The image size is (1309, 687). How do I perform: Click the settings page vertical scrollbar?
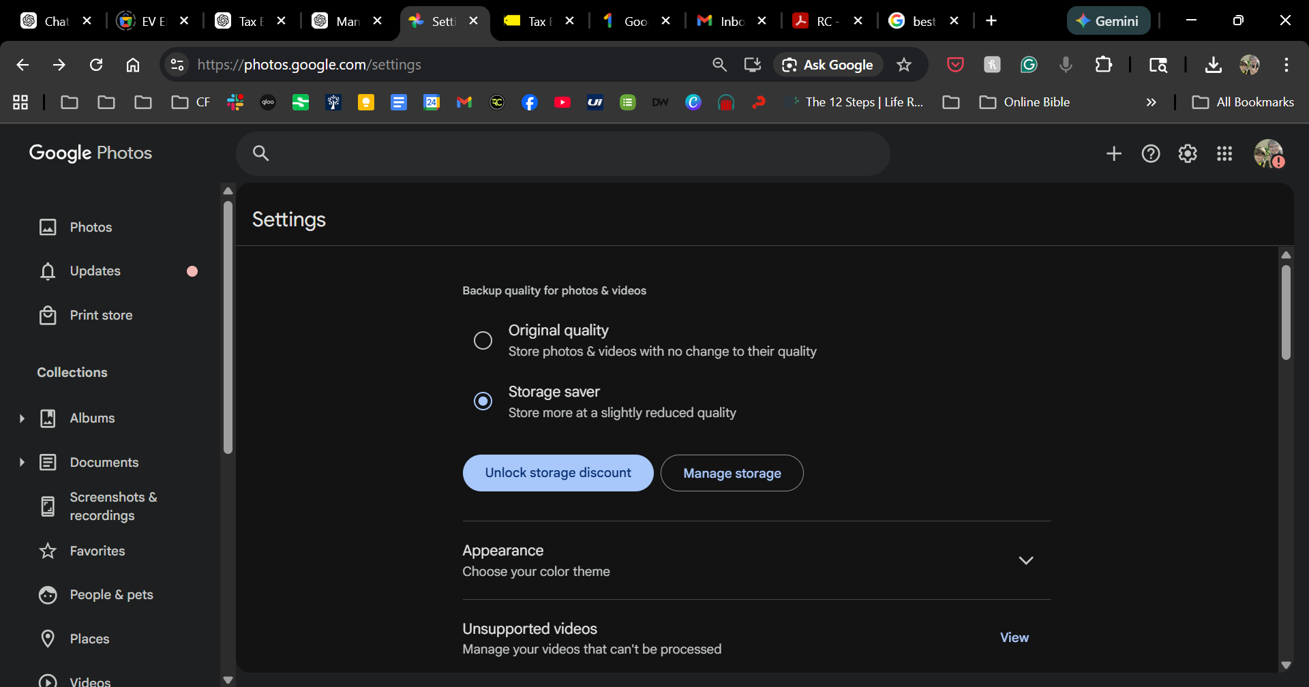click(x=1286, y=314)
